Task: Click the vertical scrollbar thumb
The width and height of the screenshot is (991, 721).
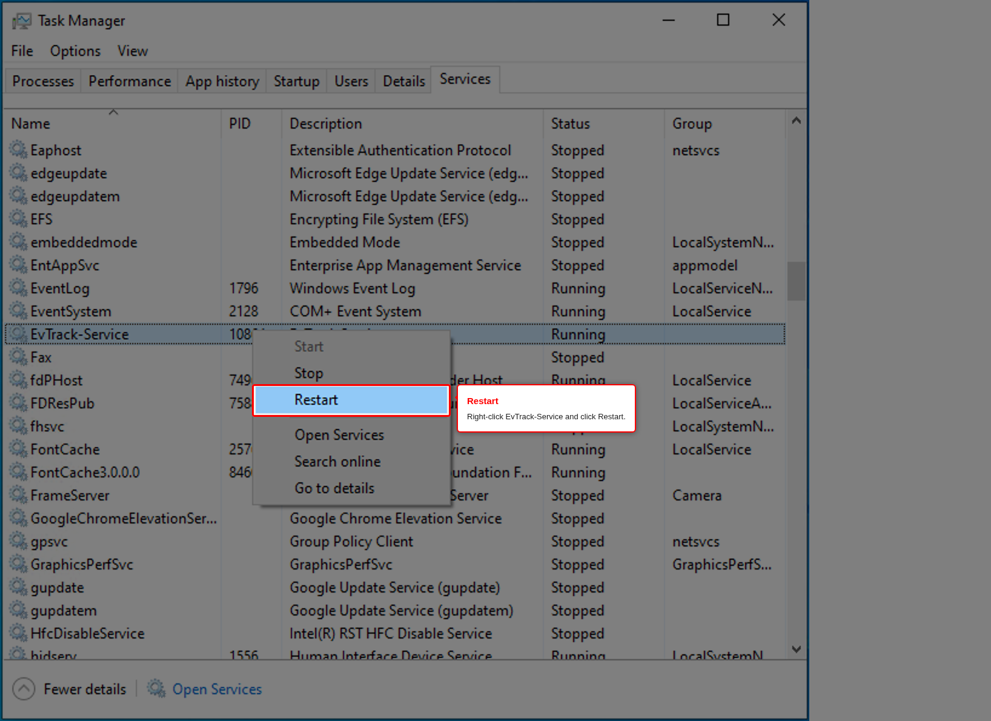Action: (x=797, y=281)
